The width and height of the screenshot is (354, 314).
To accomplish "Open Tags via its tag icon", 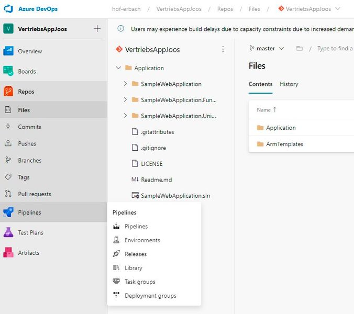I will point(8,177).
